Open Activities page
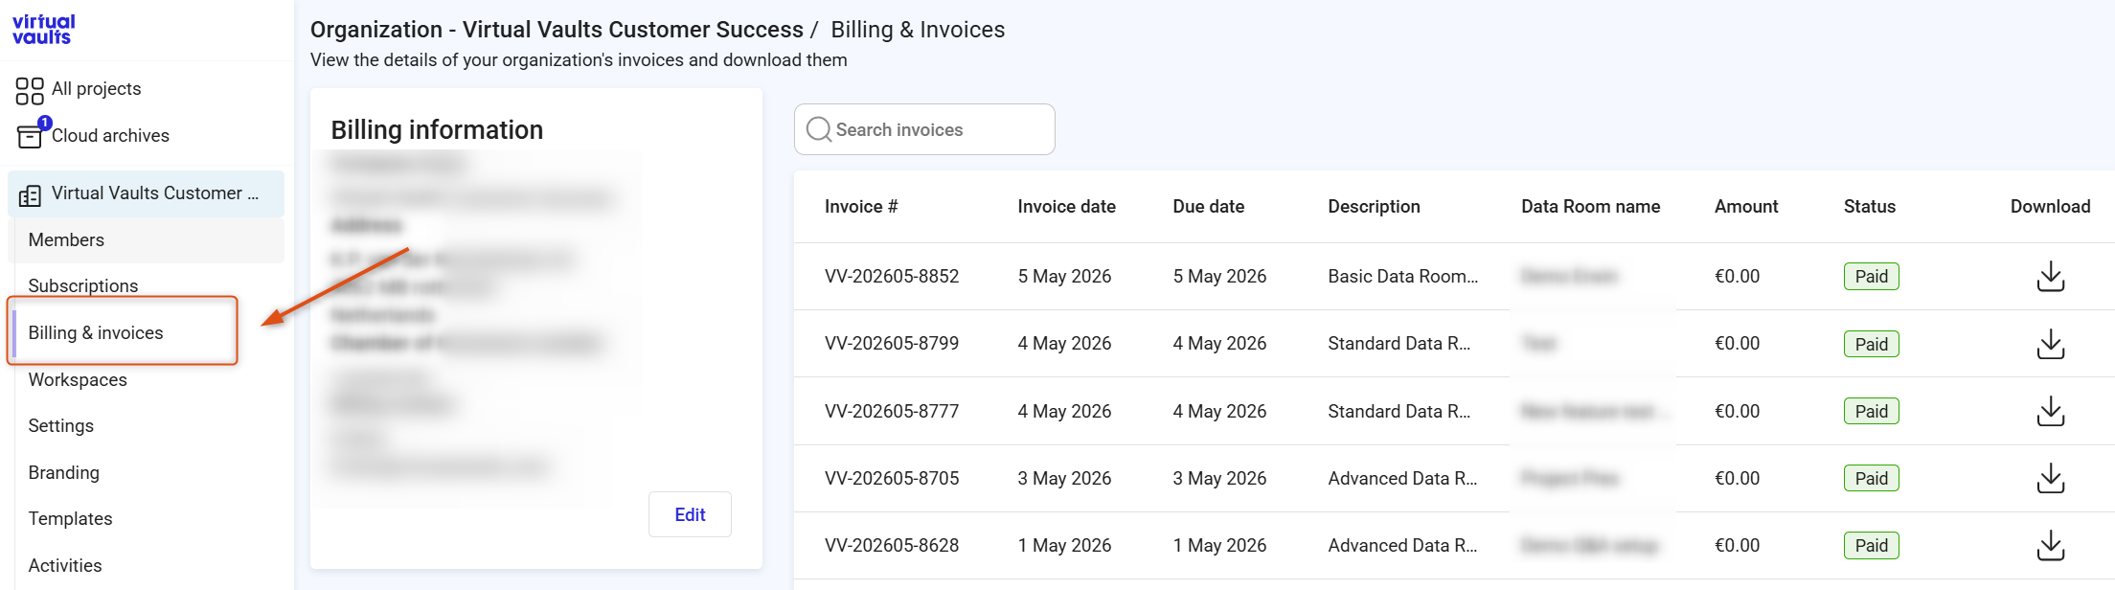 click(x=65, y=565)
